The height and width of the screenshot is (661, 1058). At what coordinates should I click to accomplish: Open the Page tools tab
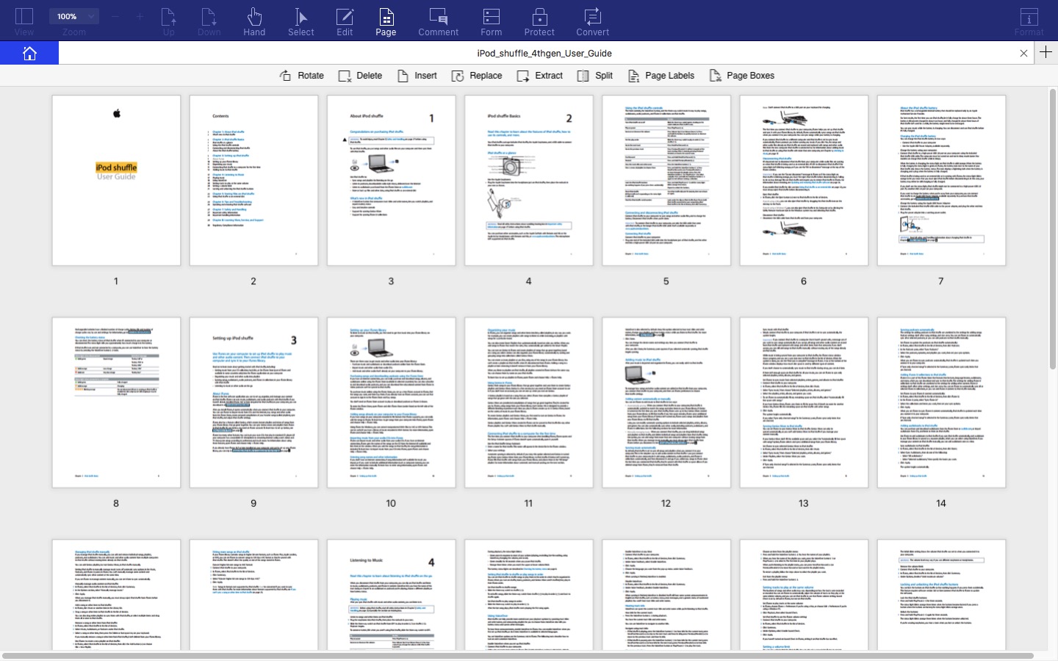[x=386, y=21]
